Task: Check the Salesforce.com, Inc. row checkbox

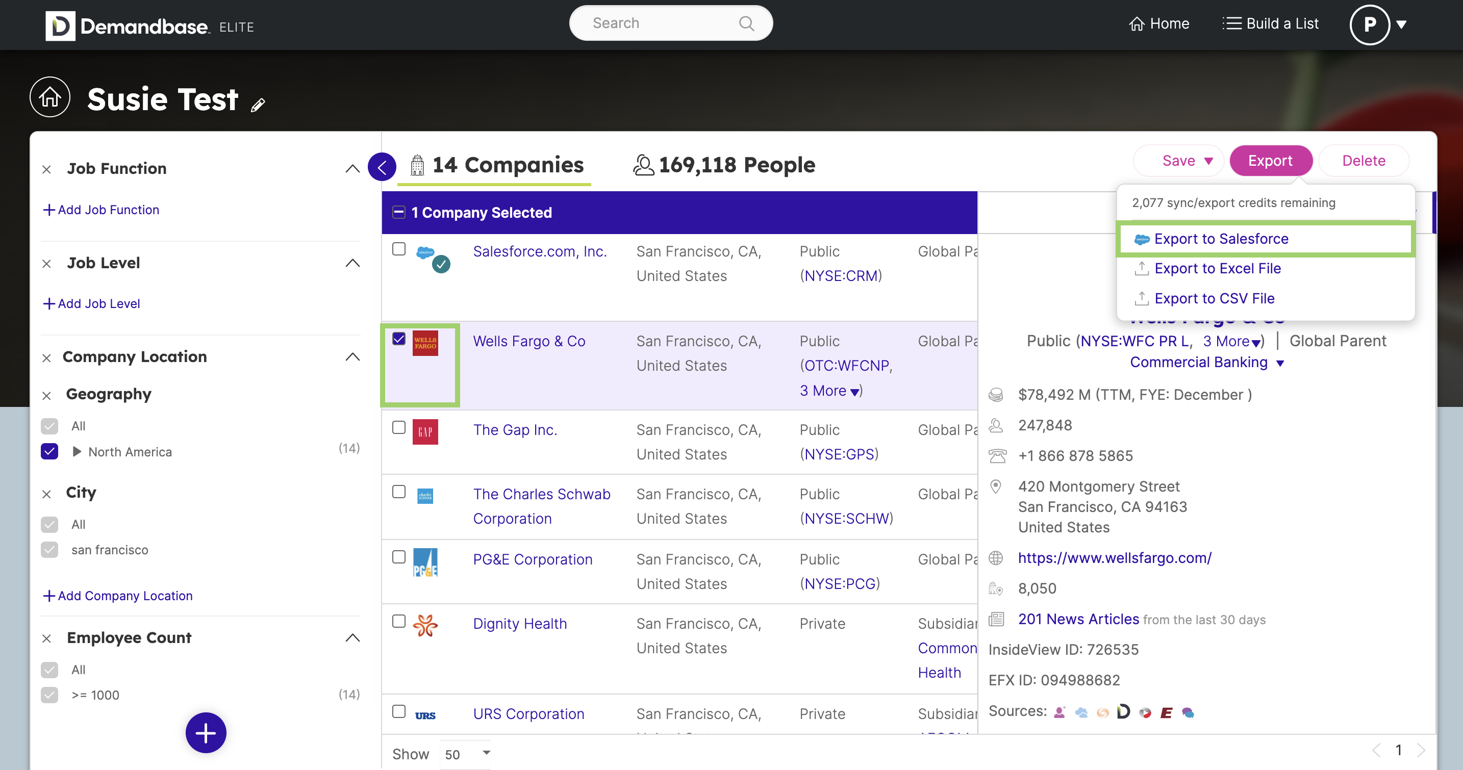Action: 399,249
